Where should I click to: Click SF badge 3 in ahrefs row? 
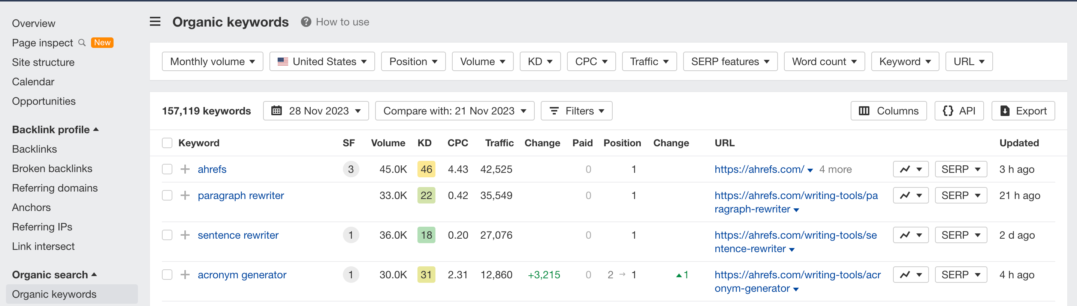tap(351, 169)
